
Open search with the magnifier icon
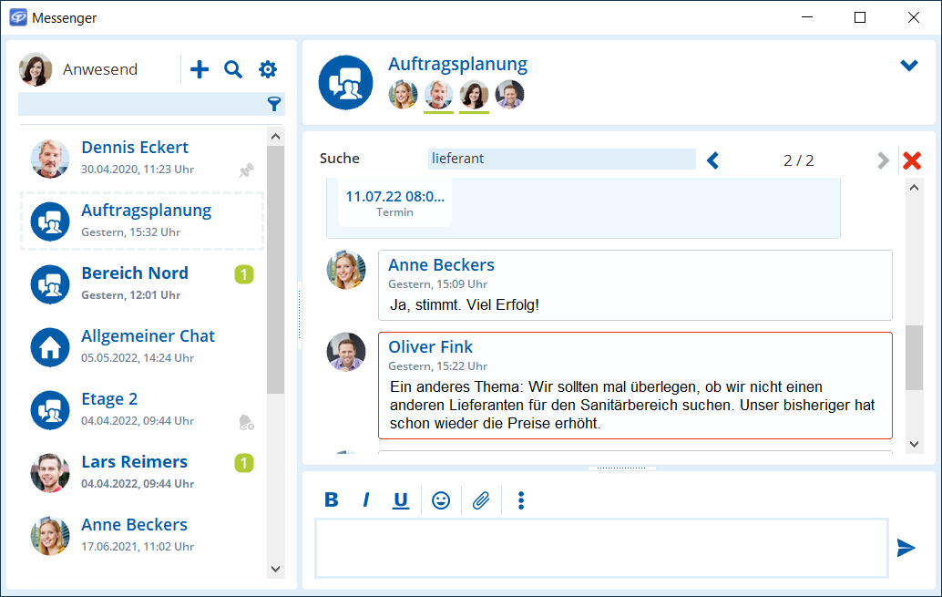[233, 69]
